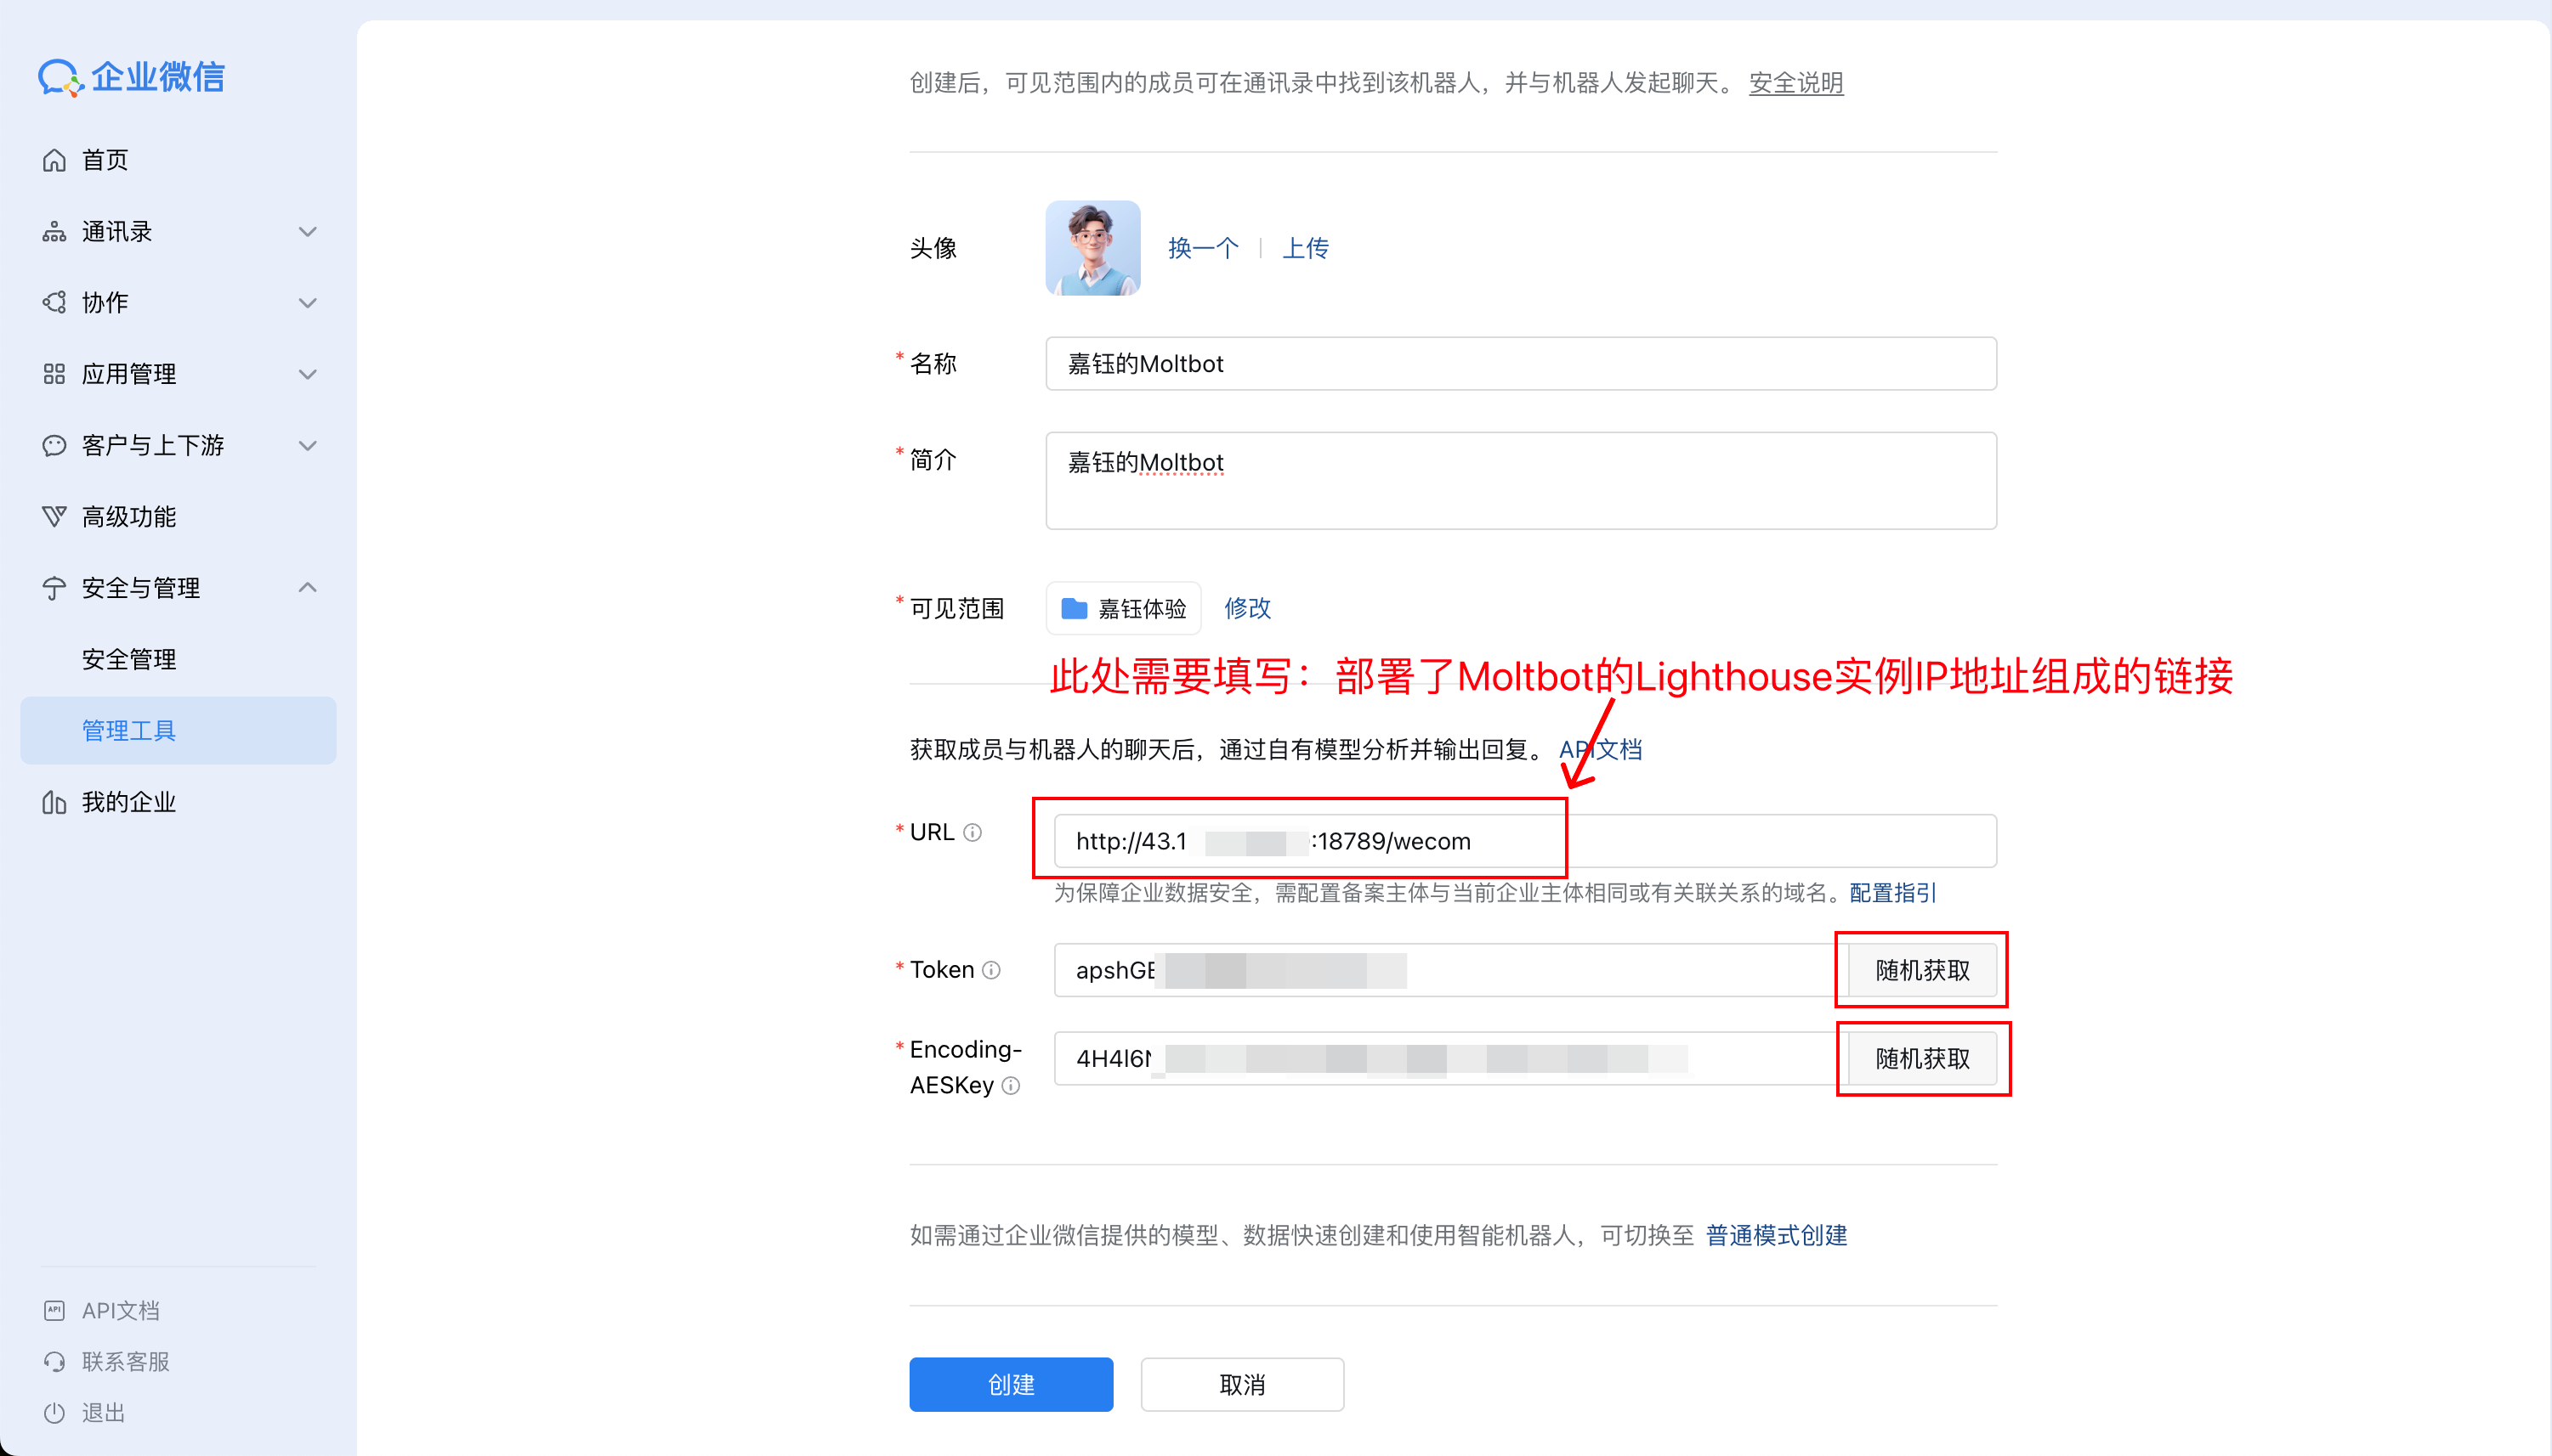This screenshot has height=1456, width=2552.
Task: Click 随机获取 next to the Token field
Action: (x=1920, y=969)
